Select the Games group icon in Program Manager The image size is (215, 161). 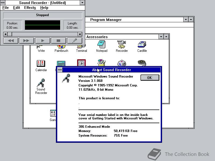click(53, 113)
